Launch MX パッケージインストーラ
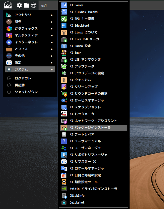Screen dimensions: 164x209 point(93,128)
